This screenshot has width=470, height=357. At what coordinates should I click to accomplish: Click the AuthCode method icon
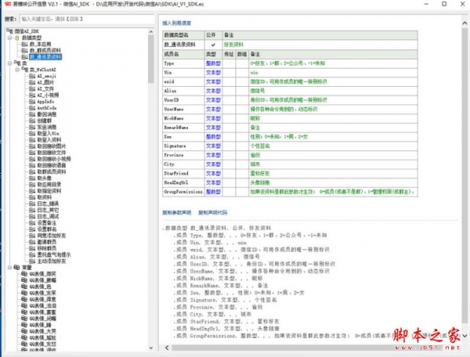[31, 107]
